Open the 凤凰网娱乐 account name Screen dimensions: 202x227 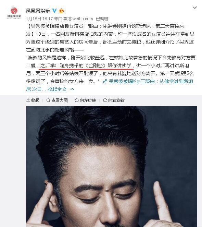pyautogui.click(x=38, y=11)
